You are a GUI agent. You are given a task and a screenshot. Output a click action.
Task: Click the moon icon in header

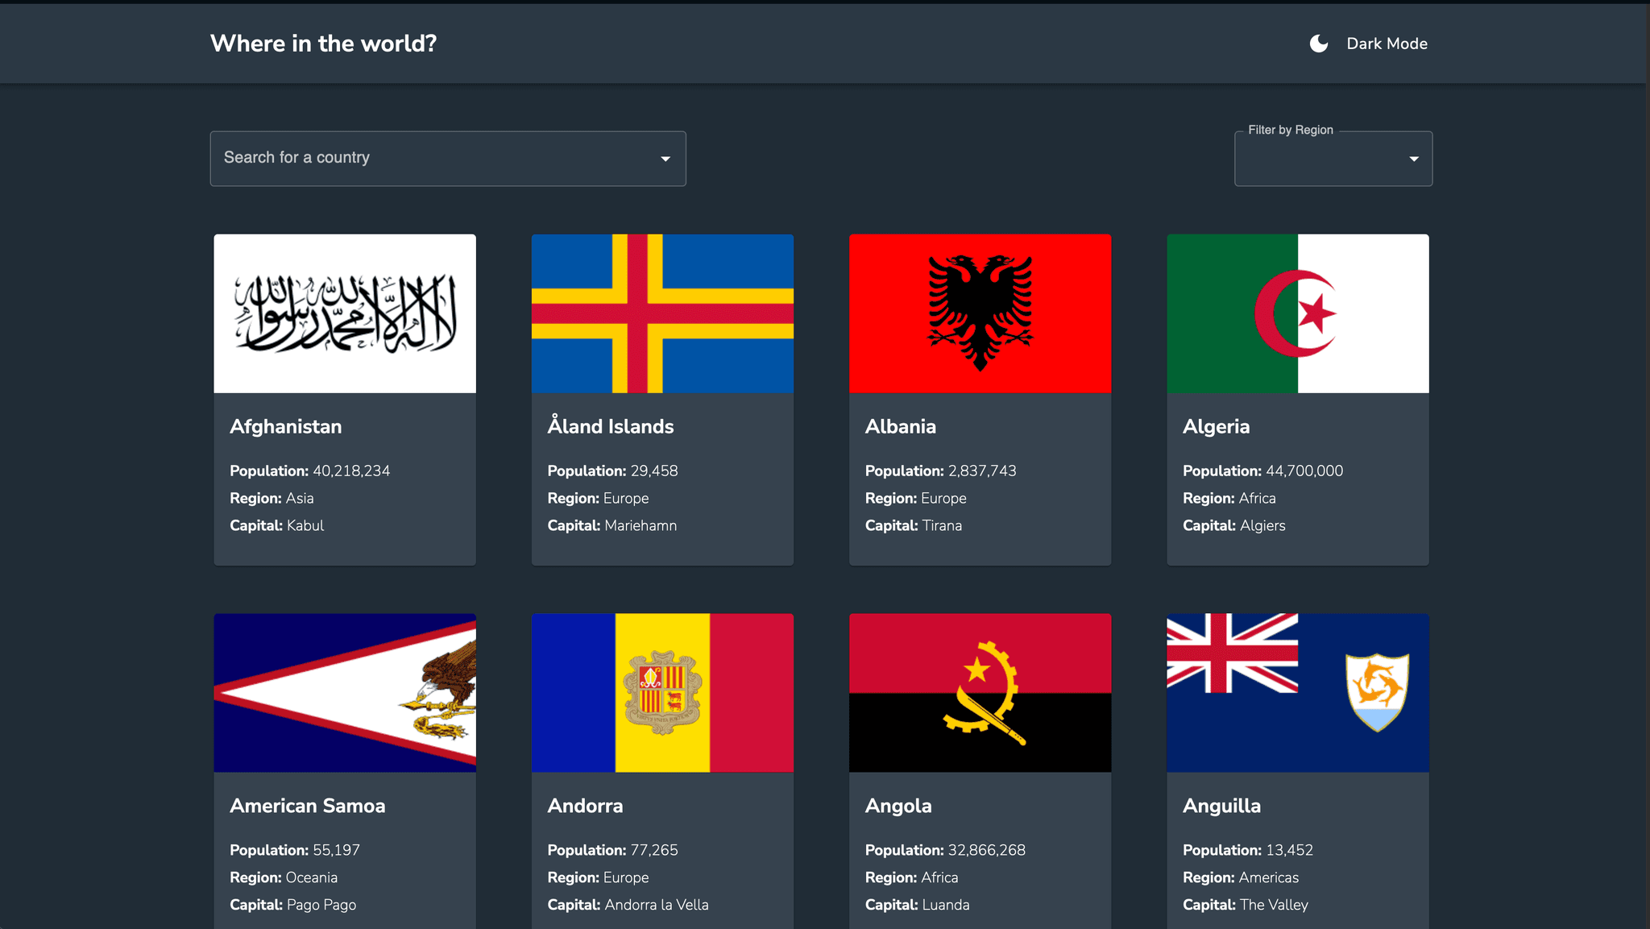coord(1318,44)
